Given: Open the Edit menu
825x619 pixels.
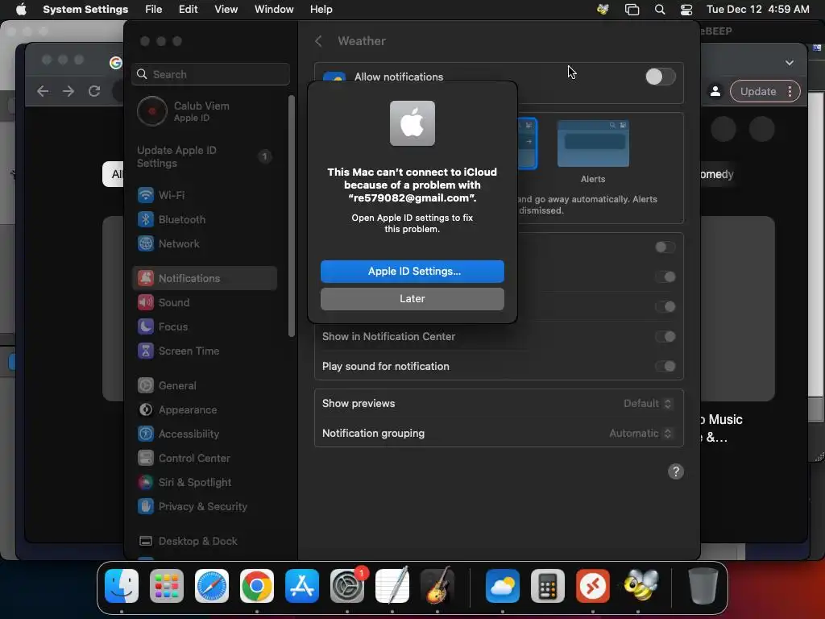Looking at the screenshot, I should [188, 10].
